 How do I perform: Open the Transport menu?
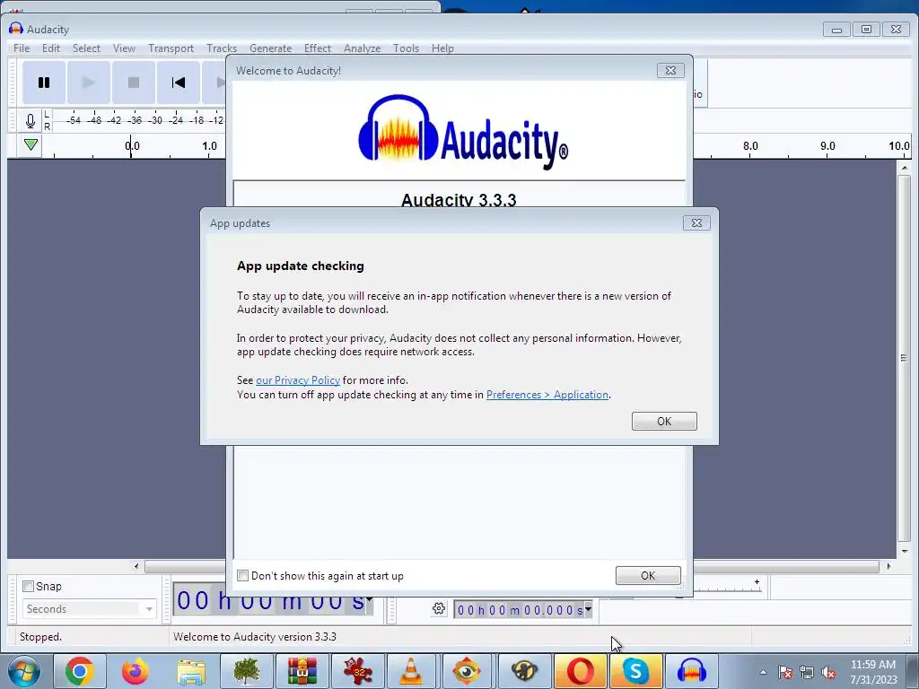coord(171,48)
